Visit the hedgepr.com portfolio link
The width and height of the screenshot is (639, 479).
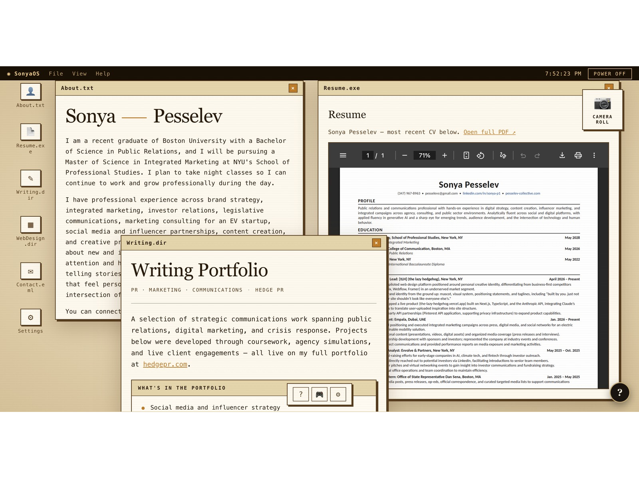pyautogui.click(x=165, y=364)
